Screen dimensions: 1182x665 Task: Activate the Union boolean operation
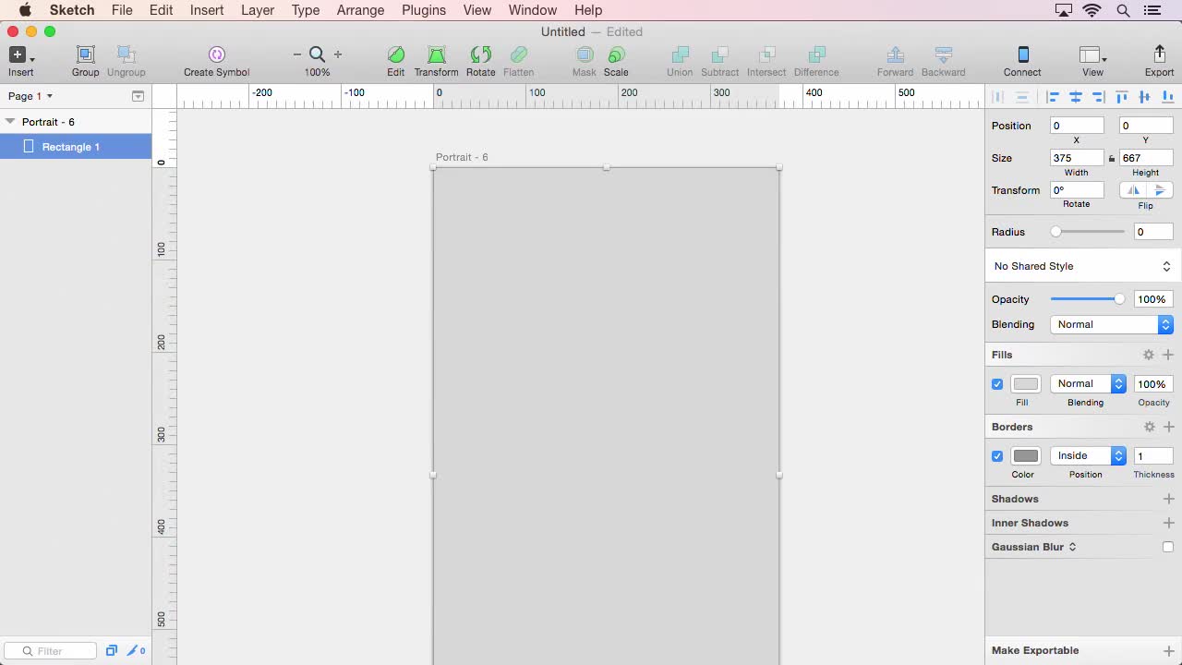click(x=680, y=55)
